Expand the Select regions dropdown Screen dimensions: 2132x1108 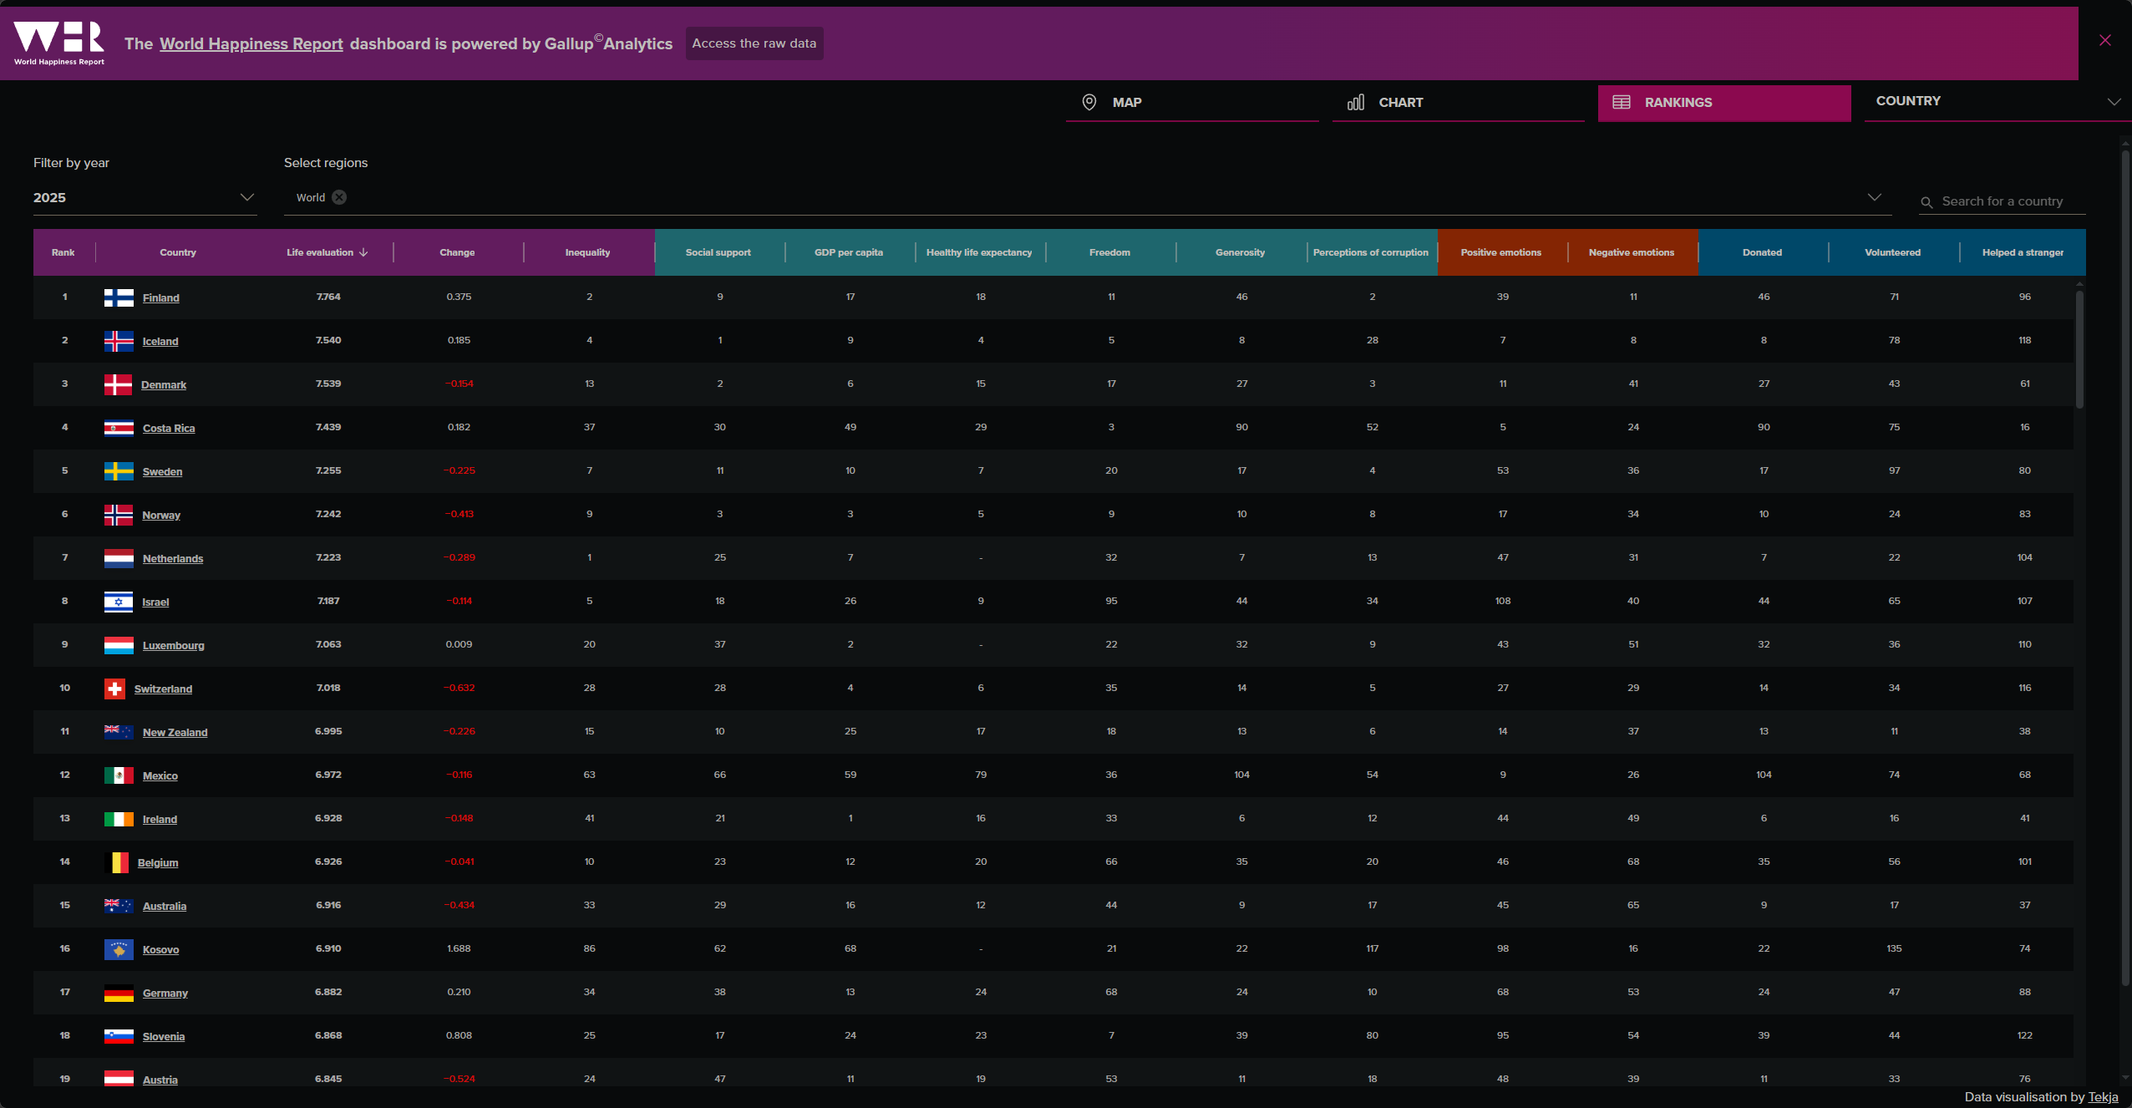pos(1874,197)
